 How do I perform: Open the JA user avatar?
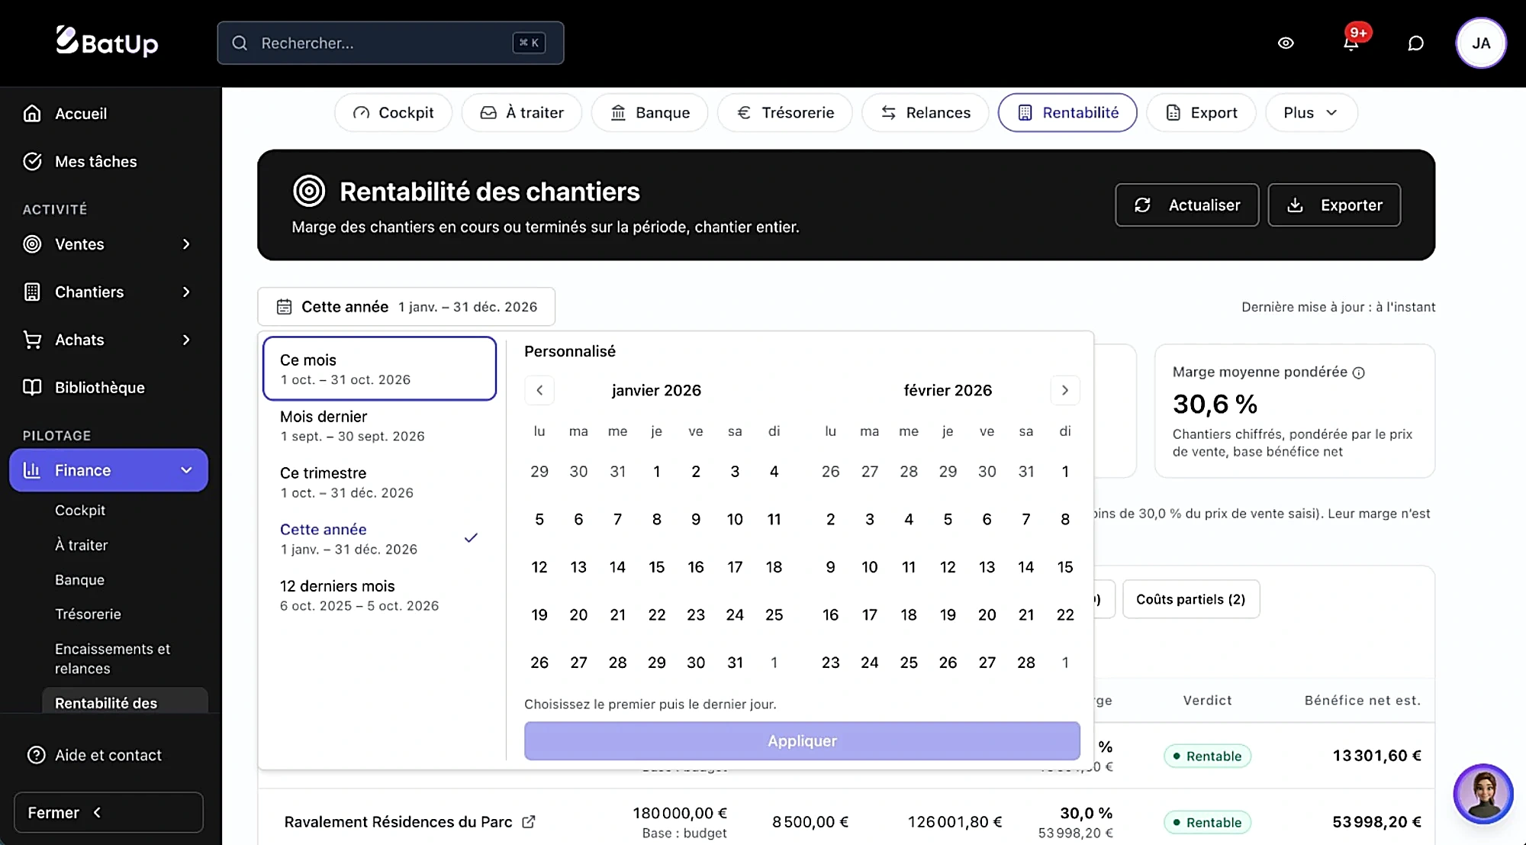coord(1481,44)
